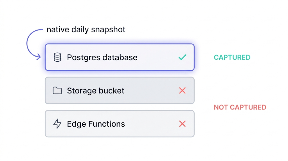Click the "native daily snapshot" annotation
This screenshot has height=161, width=288.
[86, 30]
